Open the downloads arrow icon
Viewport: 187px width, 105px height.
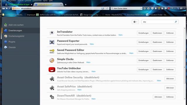click(156, 8)
